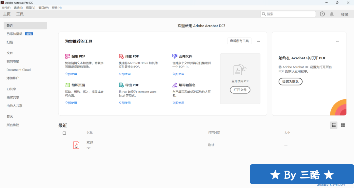Click the 设置为默认 button

290,82
